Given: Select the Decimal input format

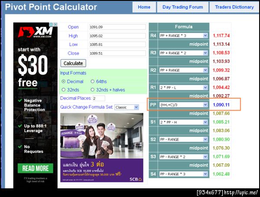Looking at the screenshot, I should click(x=64, y=82).
